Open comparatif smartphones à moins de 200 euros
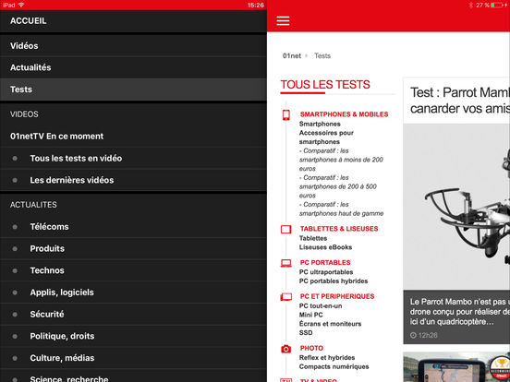This screenshot has height=382, width=510. pos(341,160)
